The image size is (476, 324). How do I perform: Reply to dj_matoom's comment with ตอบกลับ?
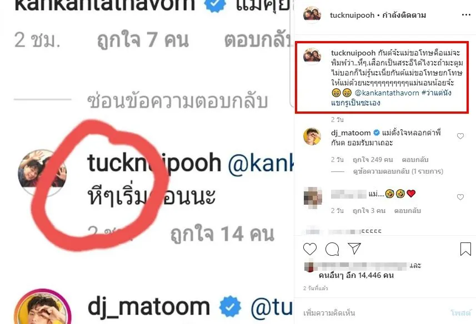(415, 160)
